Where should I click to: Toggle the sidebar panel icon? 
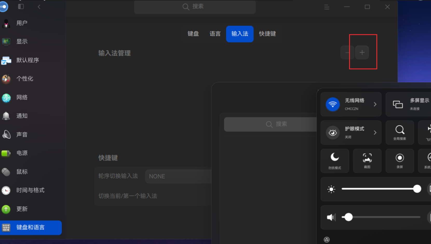pos(21,7)
